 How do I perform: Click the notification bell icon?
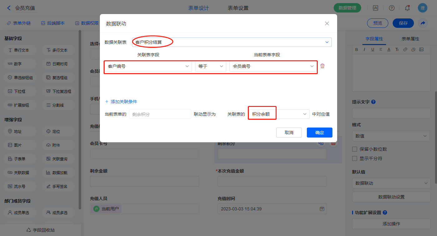click(x=407, y=8)
